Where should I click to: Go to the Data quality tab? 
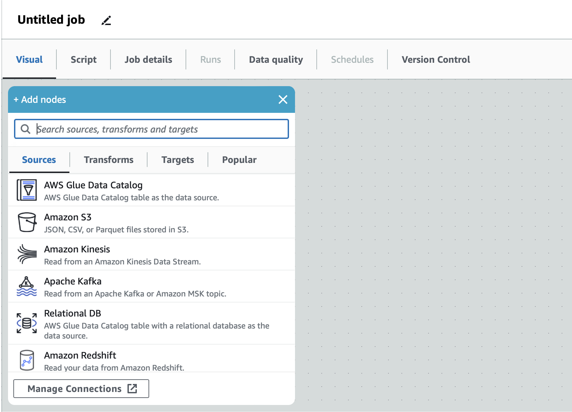(x=276, y=59)
